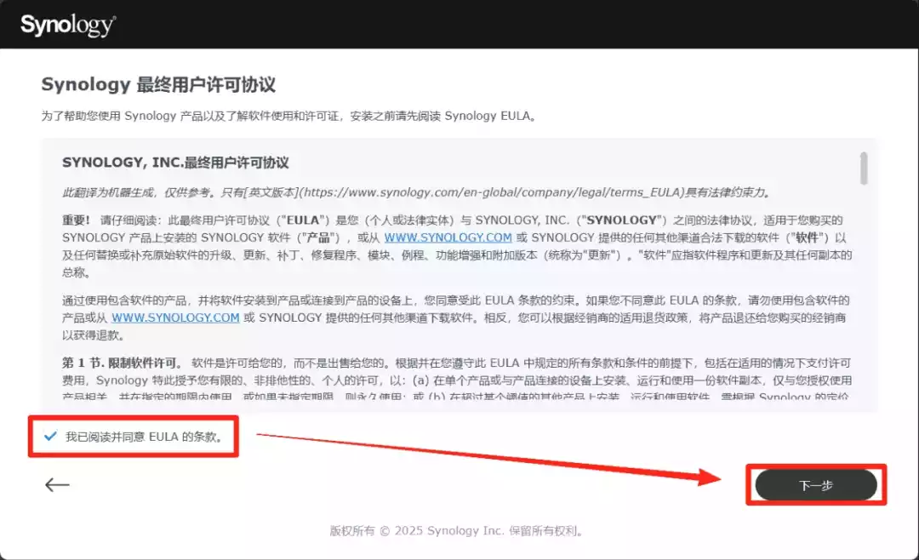919x560 pixels.
Task: Go back using the left arrow icon
Action: tap(57, 484)
